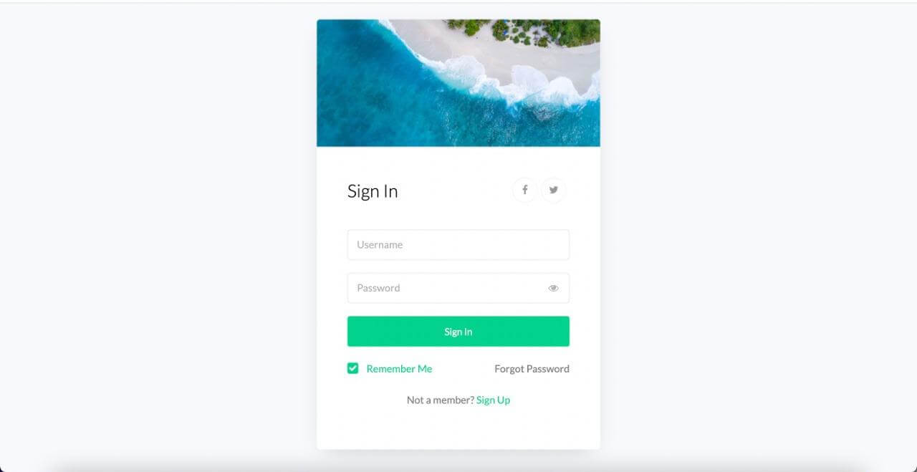Toggle Remember Me via its green label

[399, 369]
